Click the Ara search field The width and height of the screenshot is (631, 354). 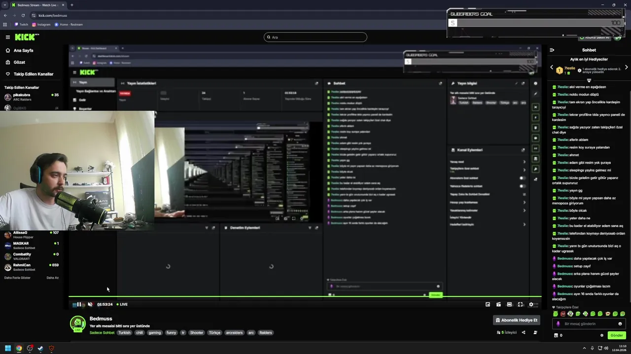click(x=315, y=37)
